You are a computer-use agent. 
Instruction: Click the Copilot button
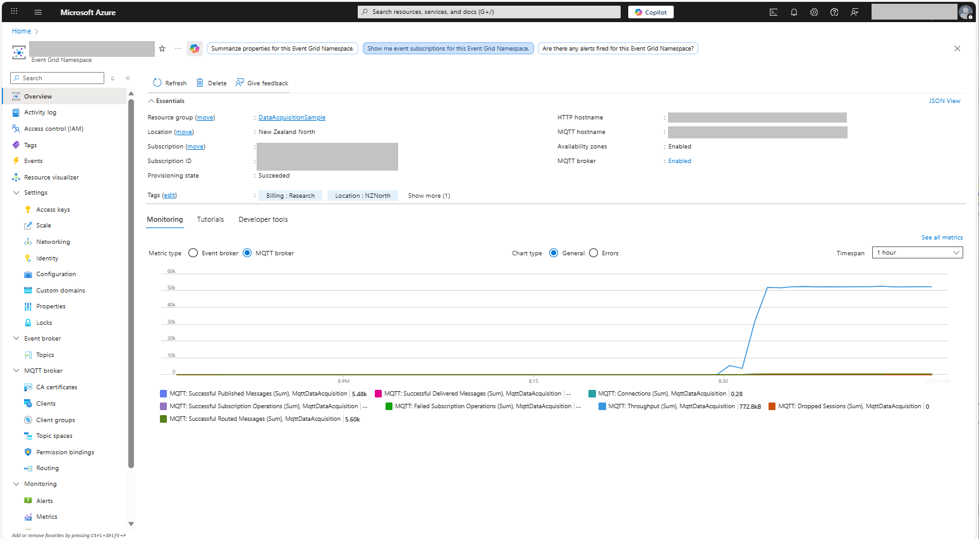tap(650, 12)
